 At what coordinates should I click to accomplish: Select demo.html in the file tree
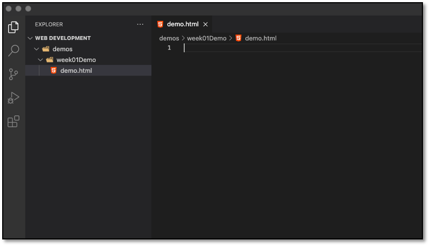pyautogui.click(x=88, y=71)
